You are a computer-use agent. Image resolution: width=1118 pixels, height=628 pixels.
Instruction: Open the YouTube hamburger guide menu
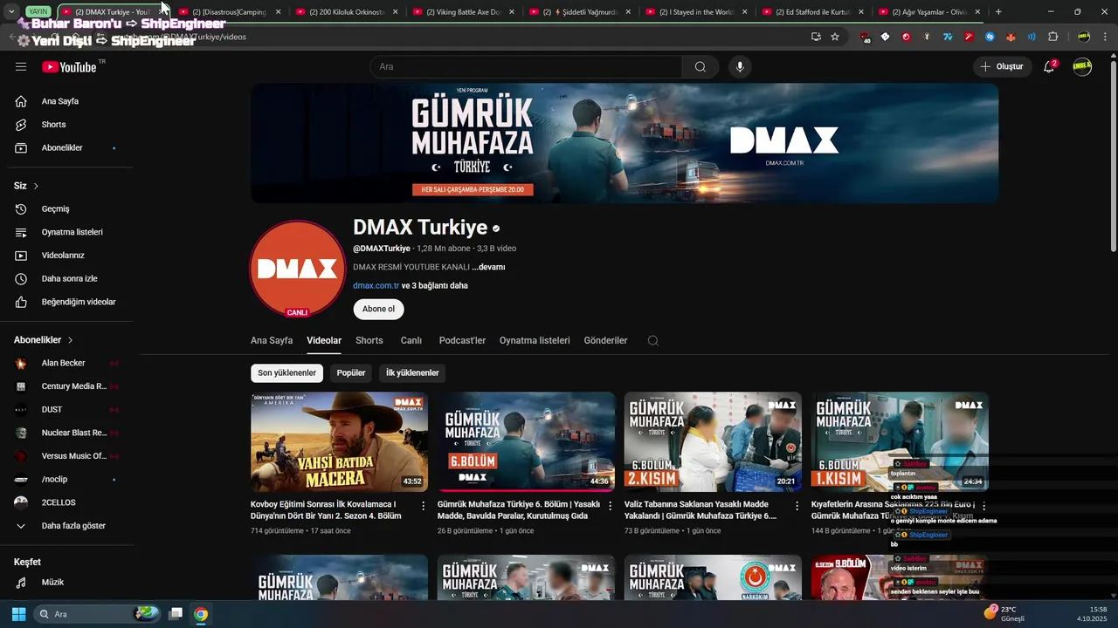tap(21, 67)
